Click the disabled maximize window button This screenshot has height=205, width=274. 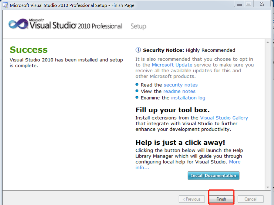click(x=248, y=4)
